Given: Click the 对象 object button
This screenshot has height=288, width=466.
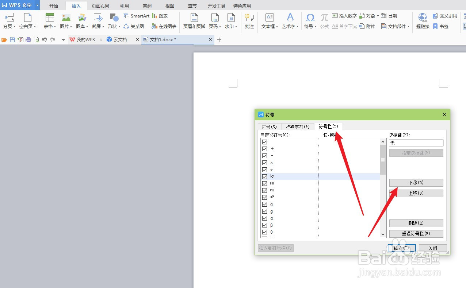Looking at the screenshot, I should click(x=369, y=16).
